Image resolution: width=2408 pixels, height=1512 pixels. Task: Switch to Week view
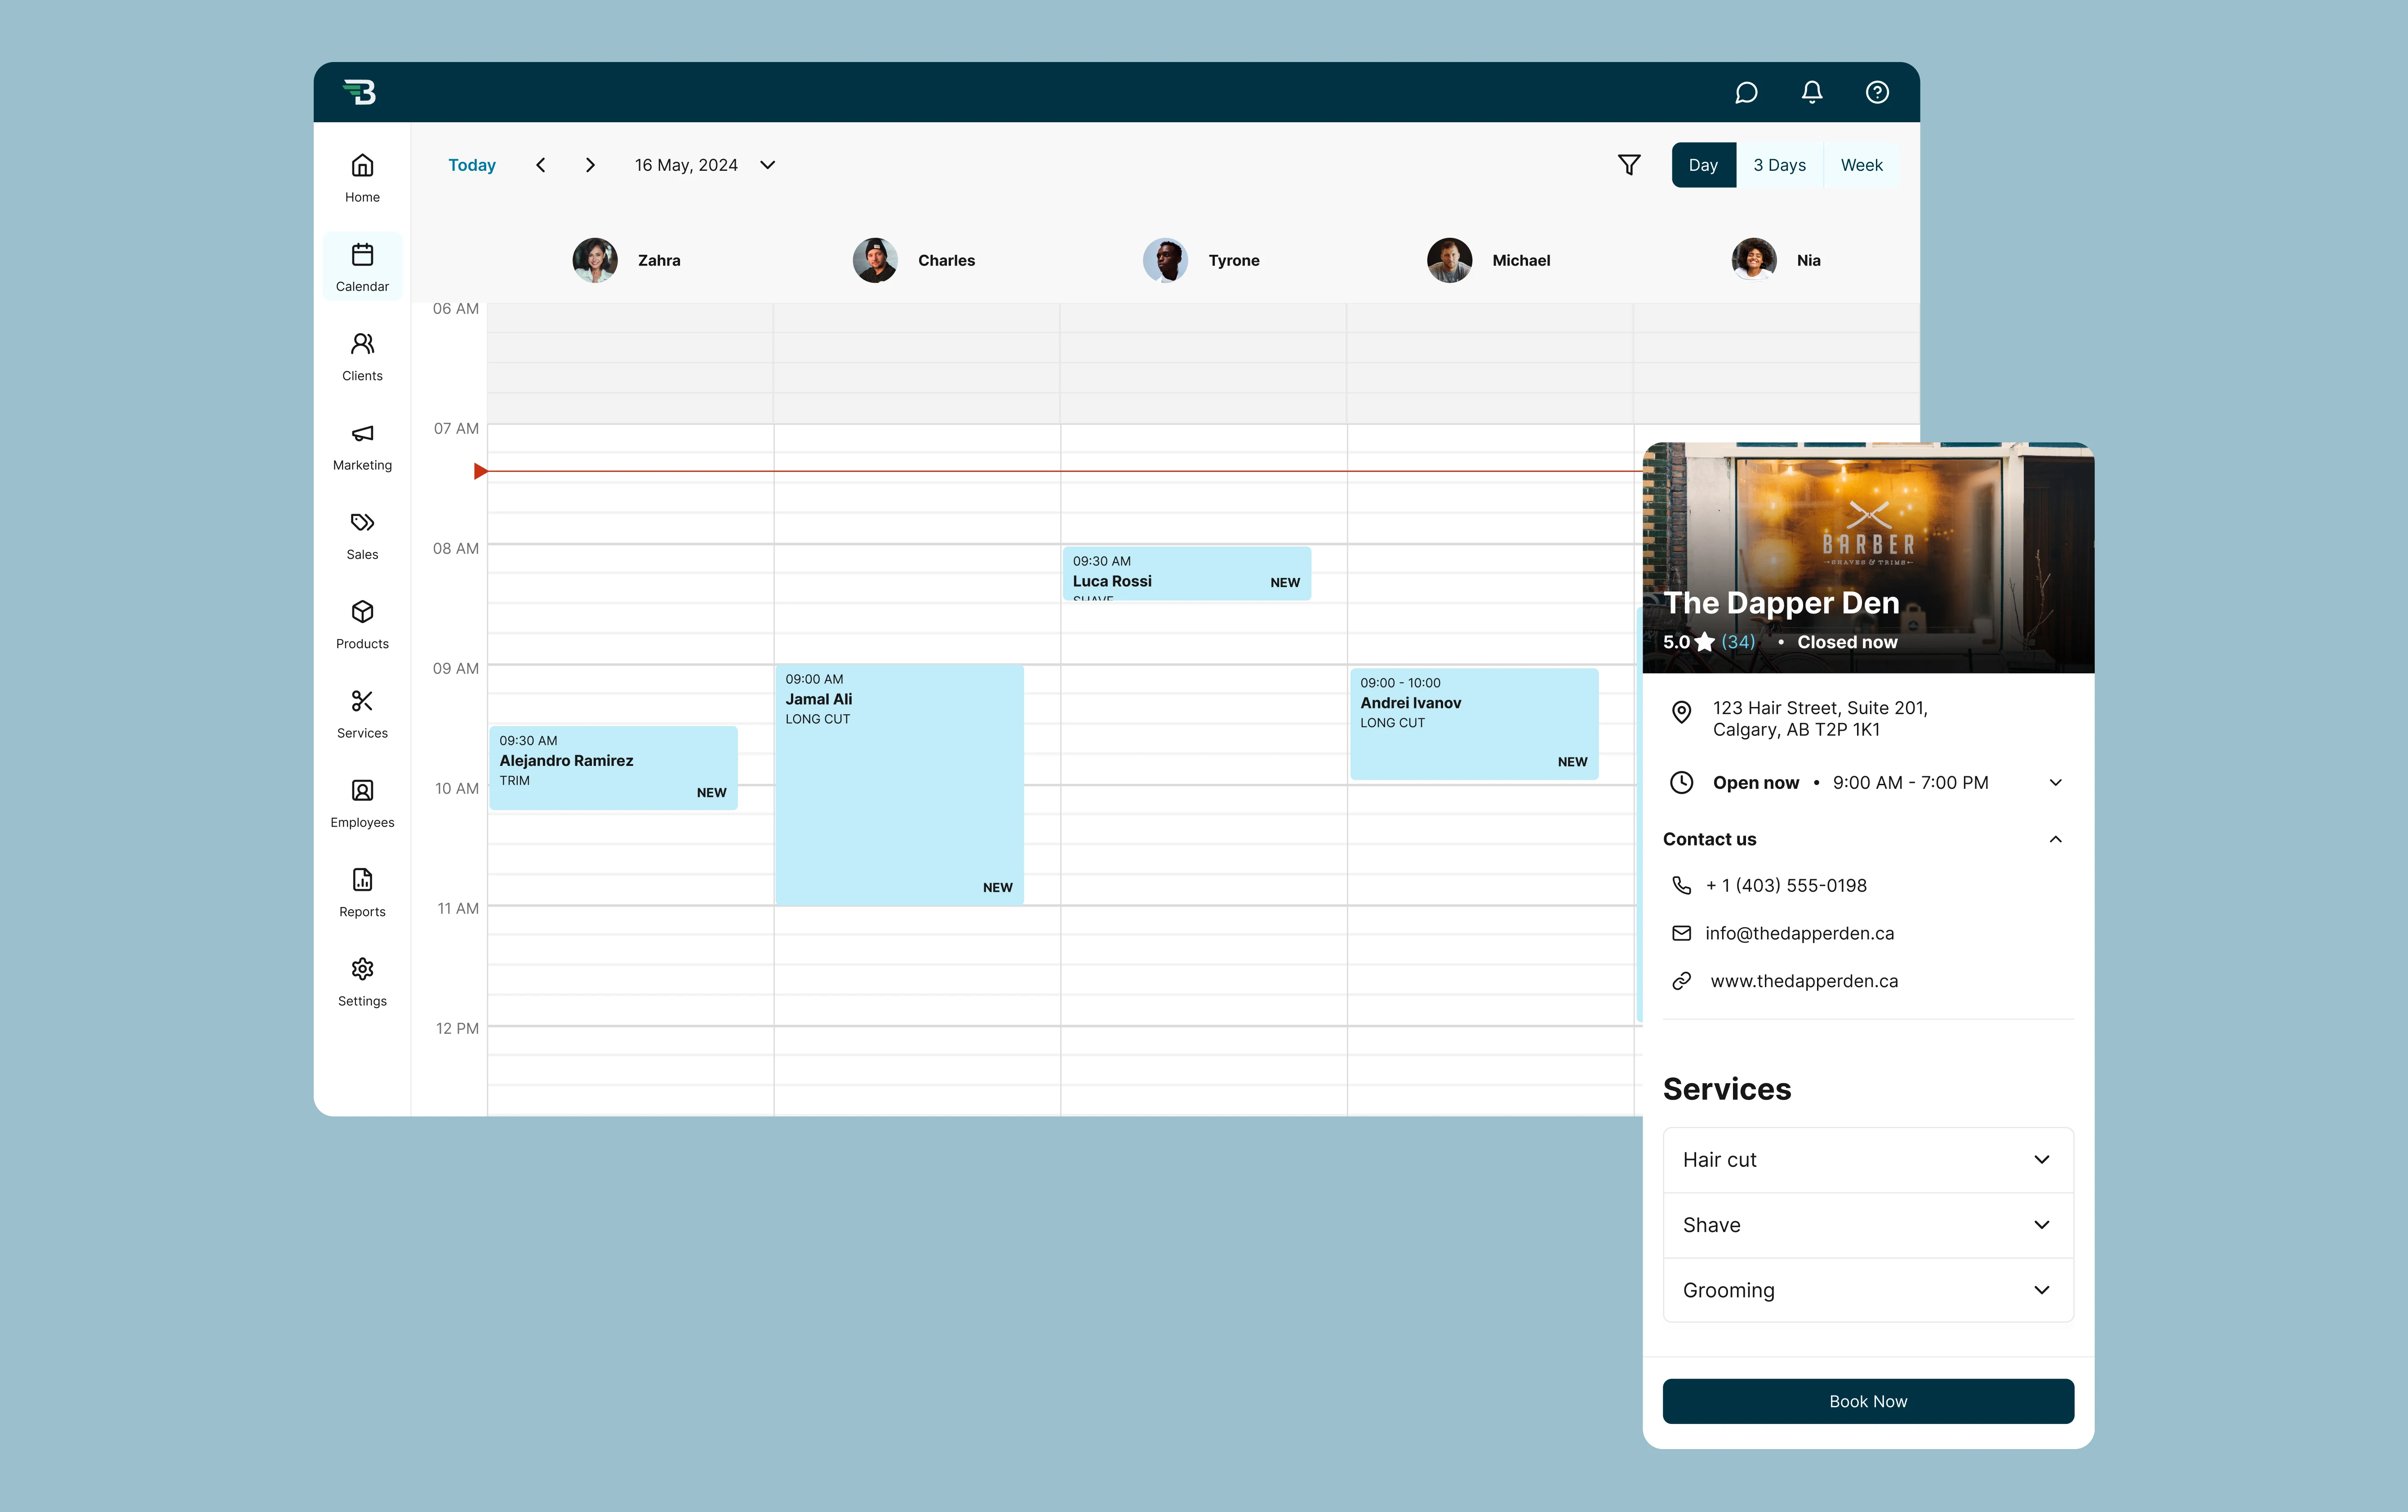1860,165
